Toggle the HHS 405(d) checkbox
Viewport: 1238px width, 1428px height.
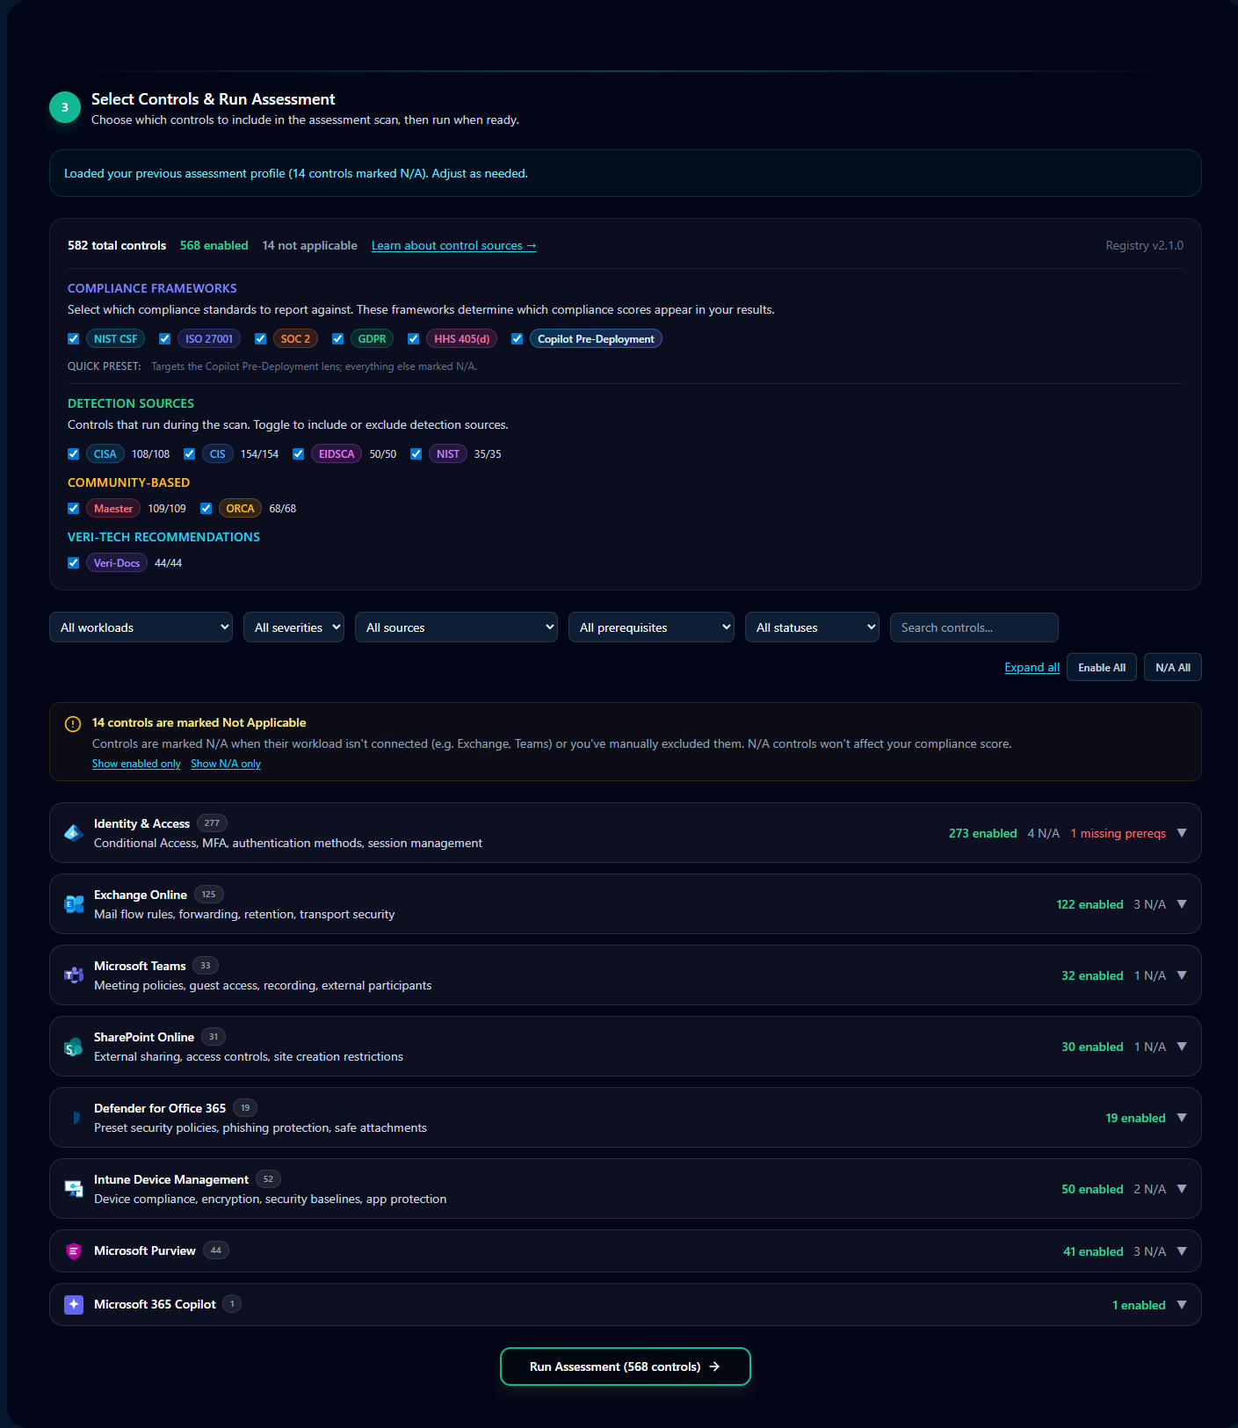pyautogui.click(x=413, y=338)
